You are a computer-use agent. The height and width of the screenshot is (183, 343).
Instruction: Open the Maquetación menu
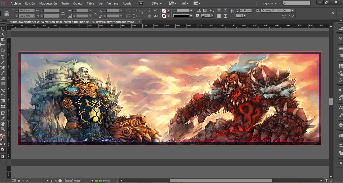(x=48, y=4)
